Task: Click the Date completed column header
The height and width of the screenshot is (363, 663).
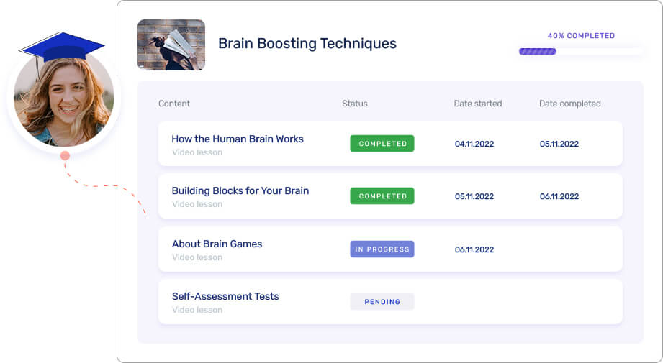Action: [569, 104]
